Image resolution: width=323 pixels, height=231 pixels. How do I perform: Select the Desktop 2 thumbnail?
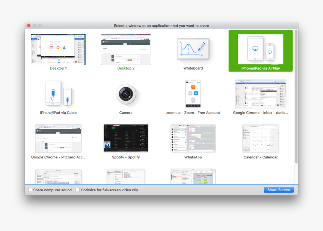click(x=126, y=49)
